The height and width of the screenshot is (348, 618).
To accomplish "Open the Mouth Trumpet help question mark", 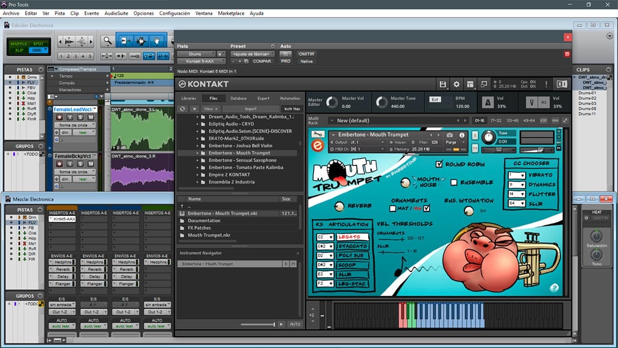I will click(x=554, y=288).
